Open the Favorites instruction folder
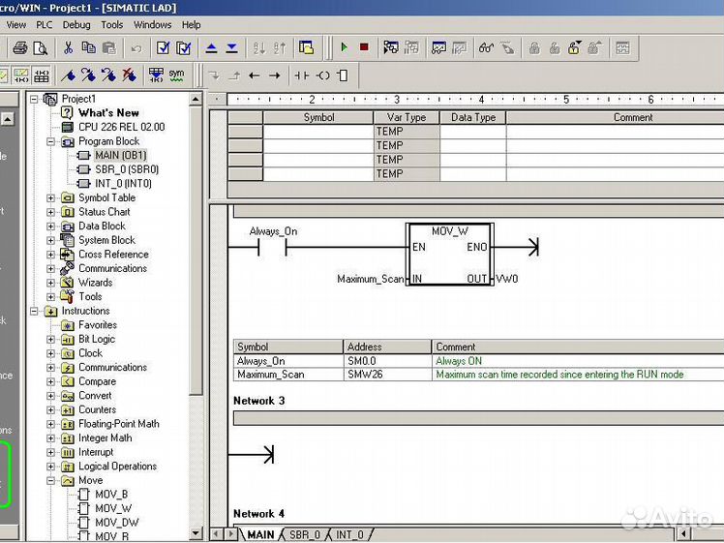 98,325
